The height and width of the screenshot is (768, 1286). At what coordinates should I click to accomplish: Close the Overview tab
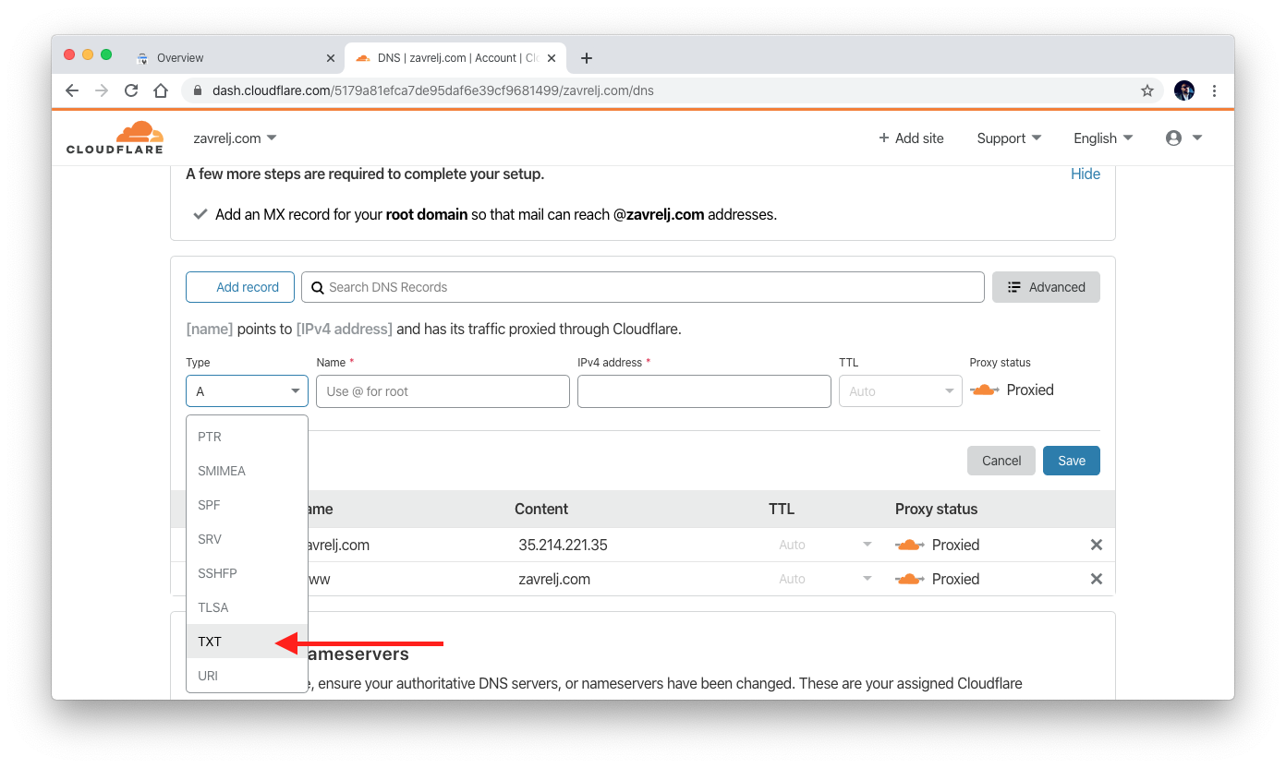331,58
